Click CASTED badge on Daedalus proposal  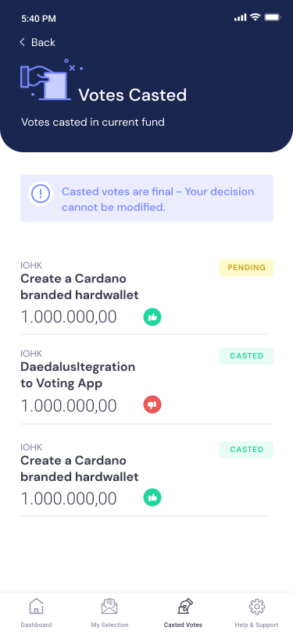[246, 356]
